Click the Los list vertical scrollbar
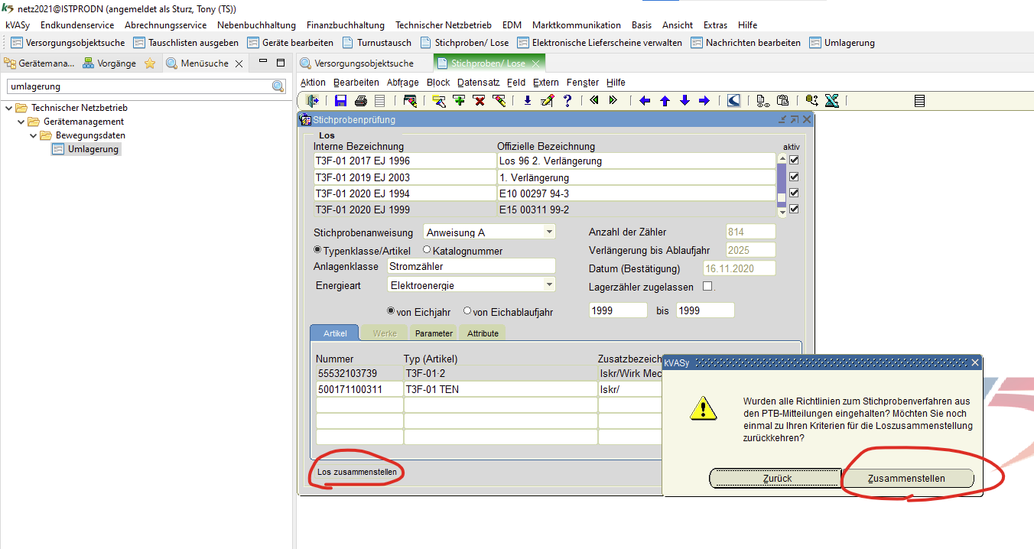1034x549 pixels. 782,184
